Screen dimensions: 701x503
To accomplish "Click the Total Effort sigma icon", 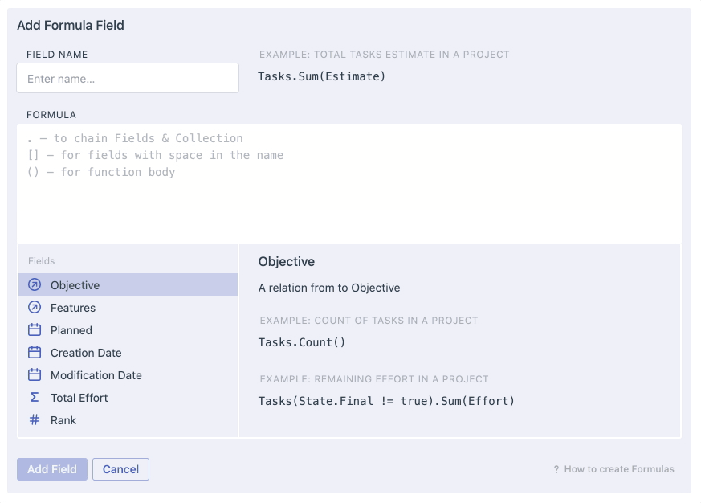I will (x=35, y=398).
